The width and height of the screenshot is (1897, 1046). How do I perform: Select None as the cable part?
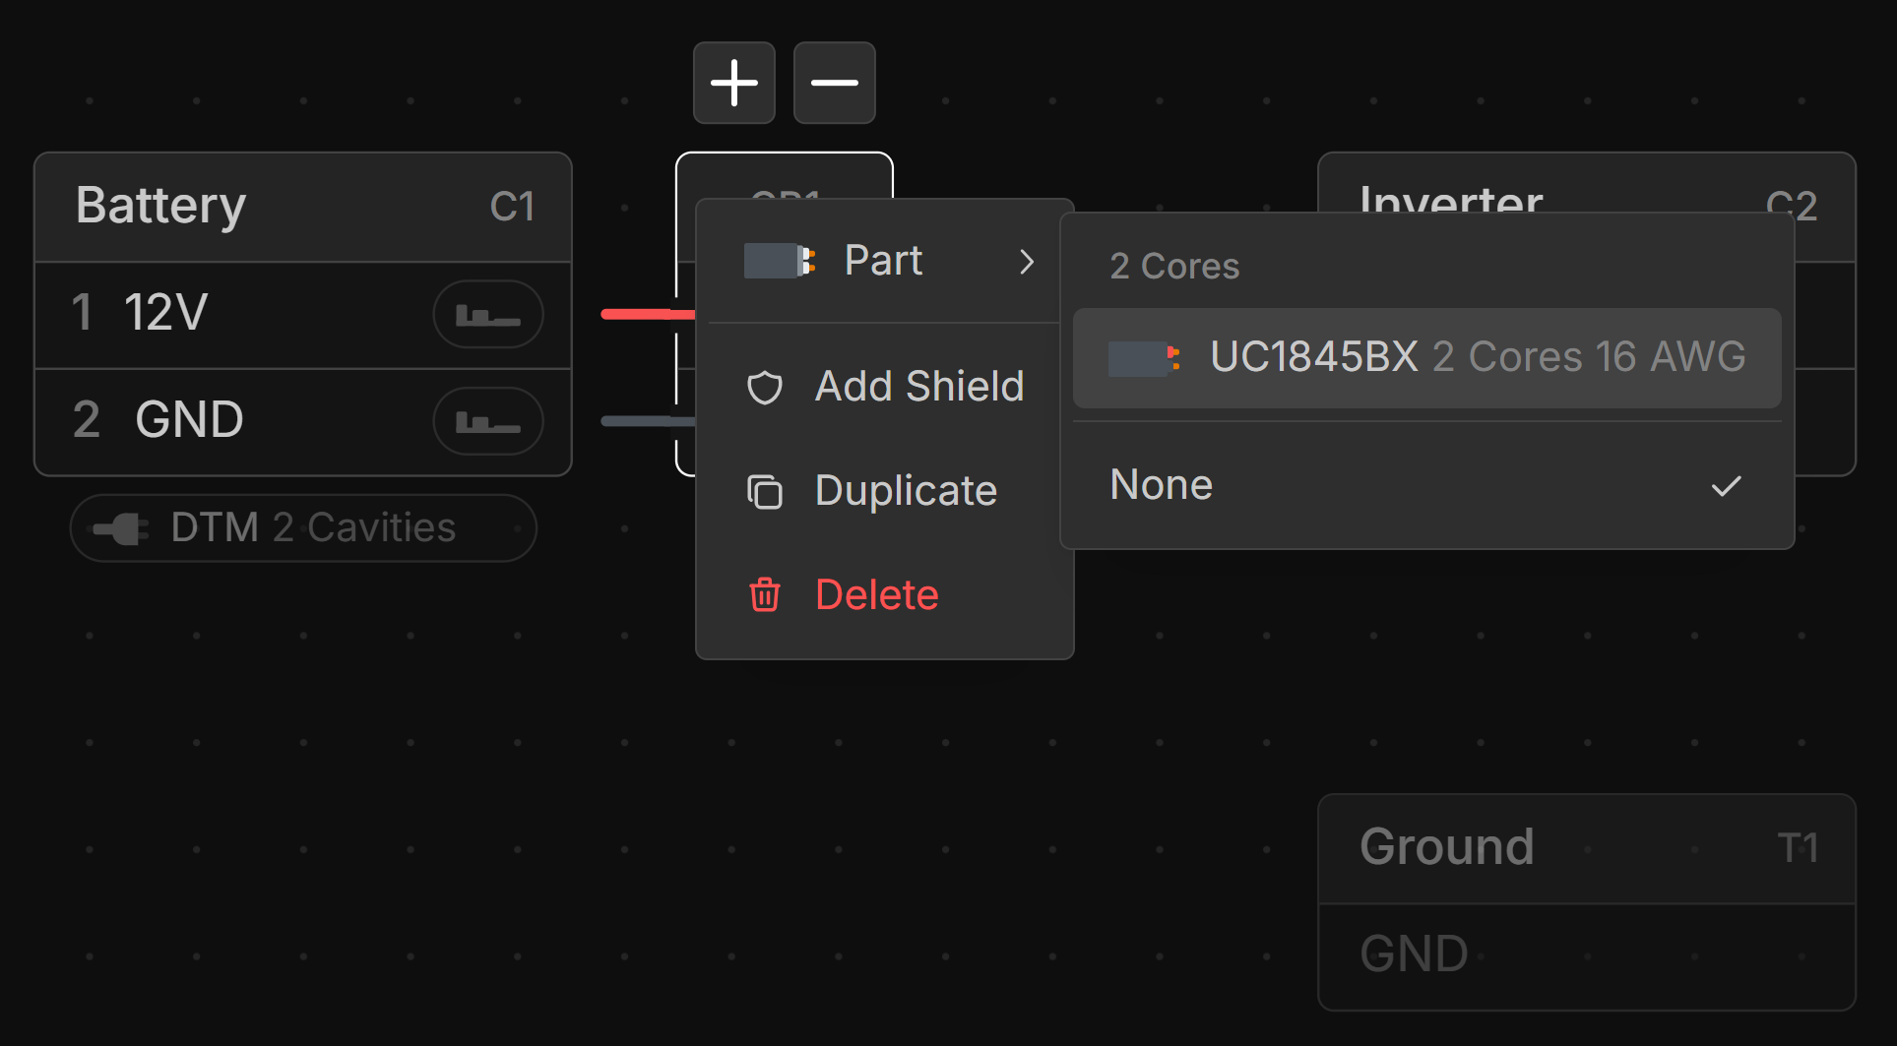point(1162,485)
